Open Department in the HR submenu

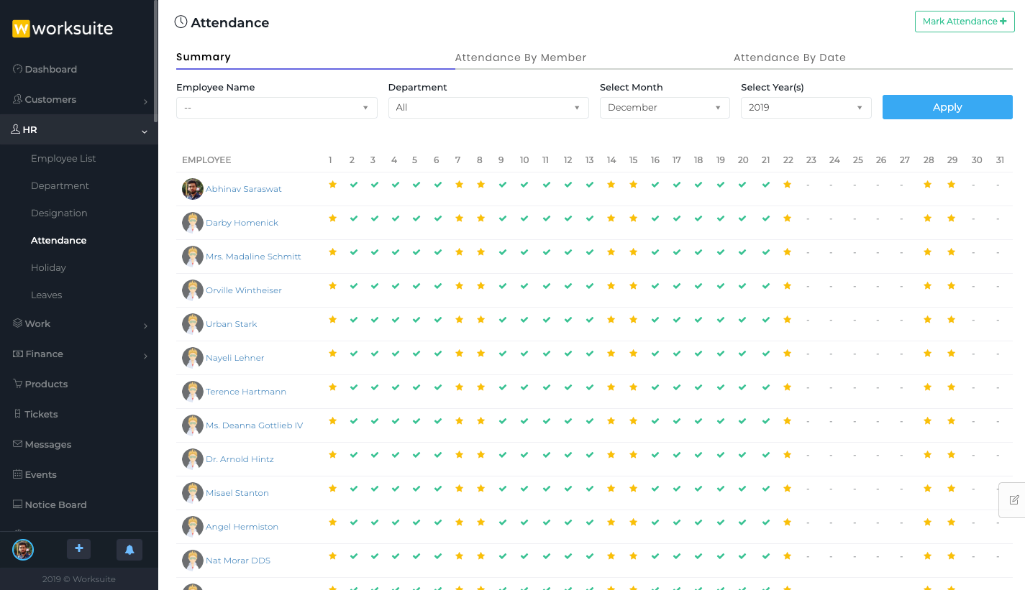click(x=60, y=185)
